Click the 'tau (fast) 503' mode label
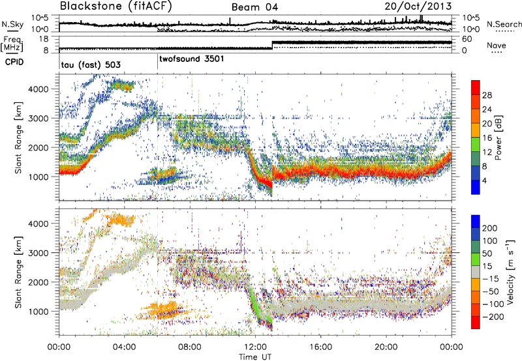 pyautogui.click(x=91, y=65)
